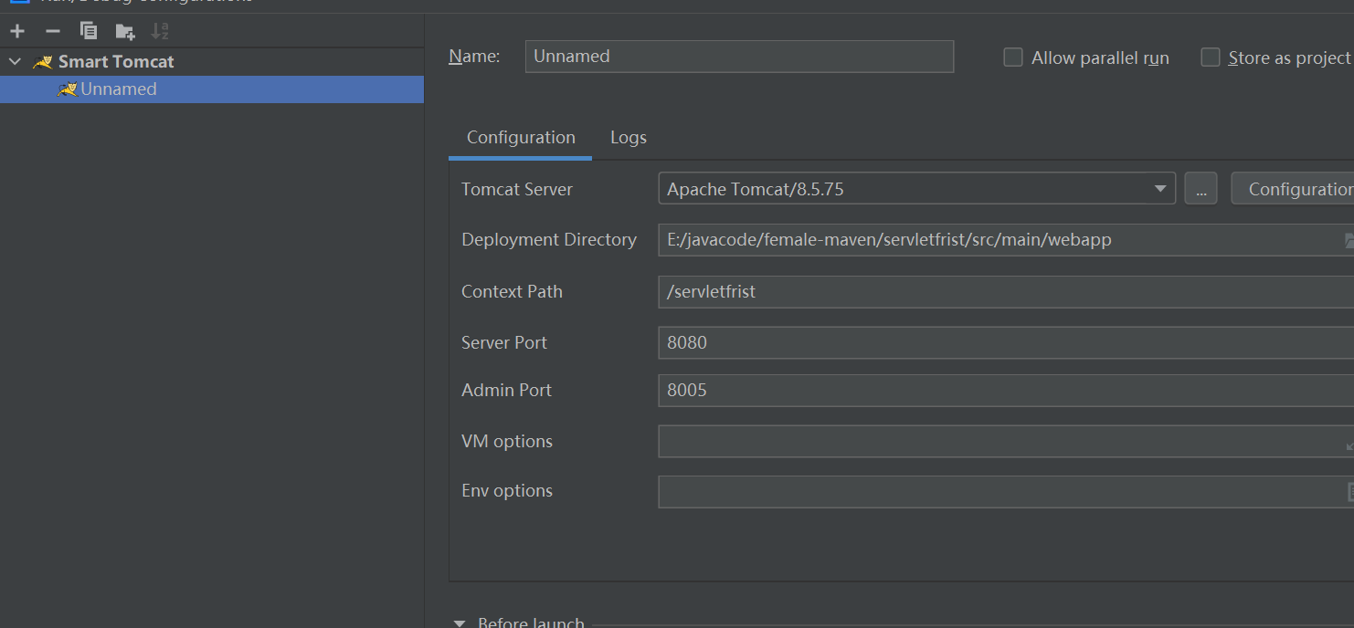This screenshot has height=628, width=1354.
Task: Open the Tomcat Server dropdown
Action: [1159, 189]
